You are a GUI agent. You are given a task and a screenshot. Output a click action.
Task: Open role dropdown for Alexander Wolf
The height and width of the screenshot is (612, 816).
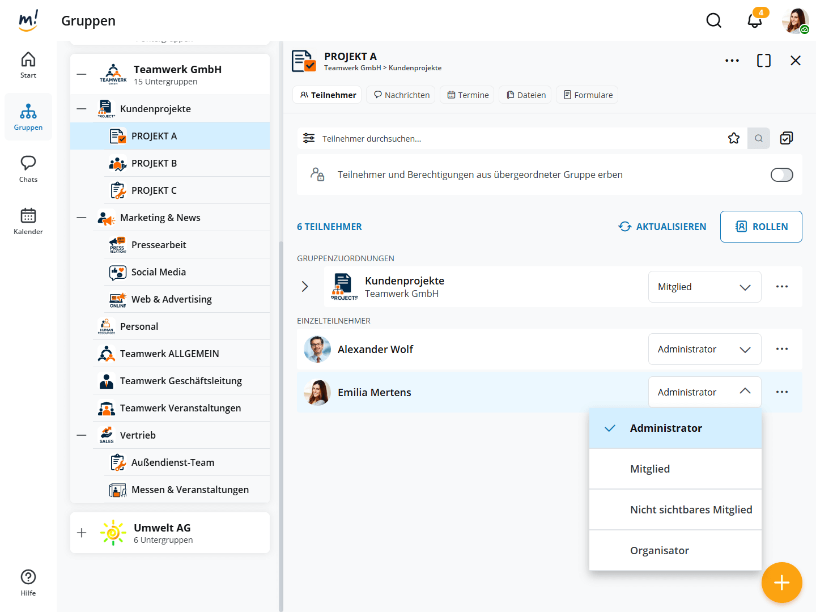pos(704,350)
